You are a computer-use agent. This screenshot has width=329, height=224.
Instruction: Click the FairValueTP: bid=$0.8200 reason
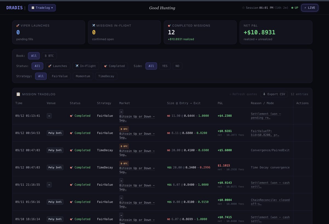click(265, 133)
